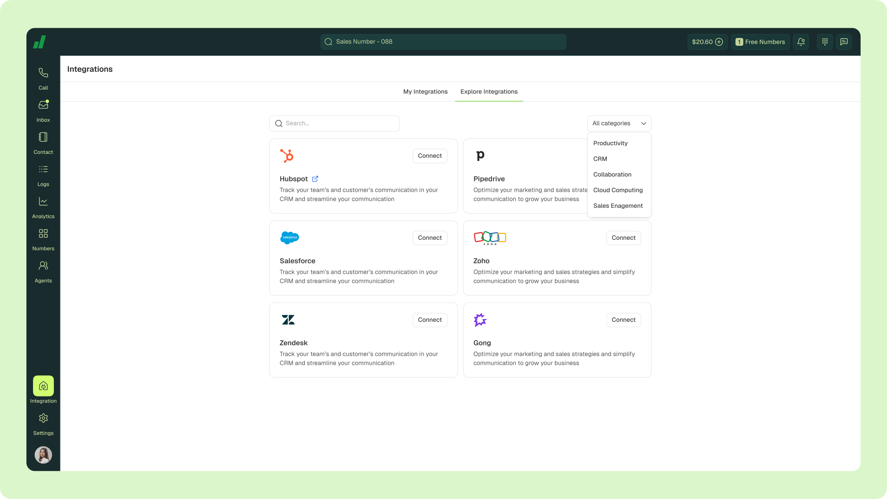This screenshot has width=887, height=499.
Task: Collapse the All categories dropdown
Action: (x=619, y=123)
